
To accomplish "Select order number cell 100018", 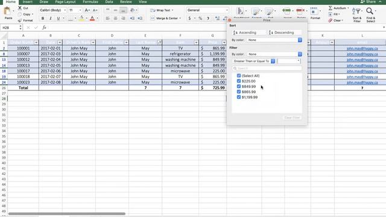I will tap(24, 77).
